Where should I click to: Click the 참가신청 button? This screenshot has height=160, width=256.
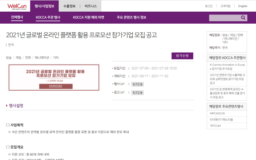pyautogui.click(x=182, y=56)
